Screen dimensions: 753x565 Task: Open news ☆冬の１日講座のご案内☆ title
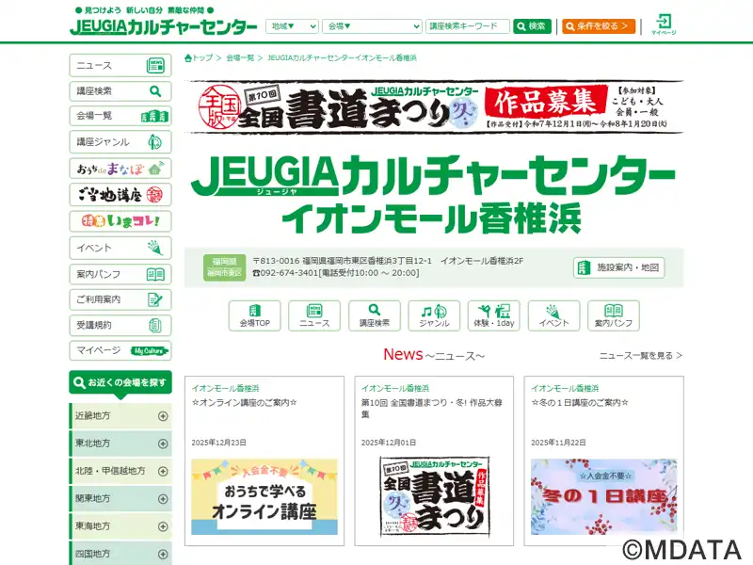pos(579,403)
